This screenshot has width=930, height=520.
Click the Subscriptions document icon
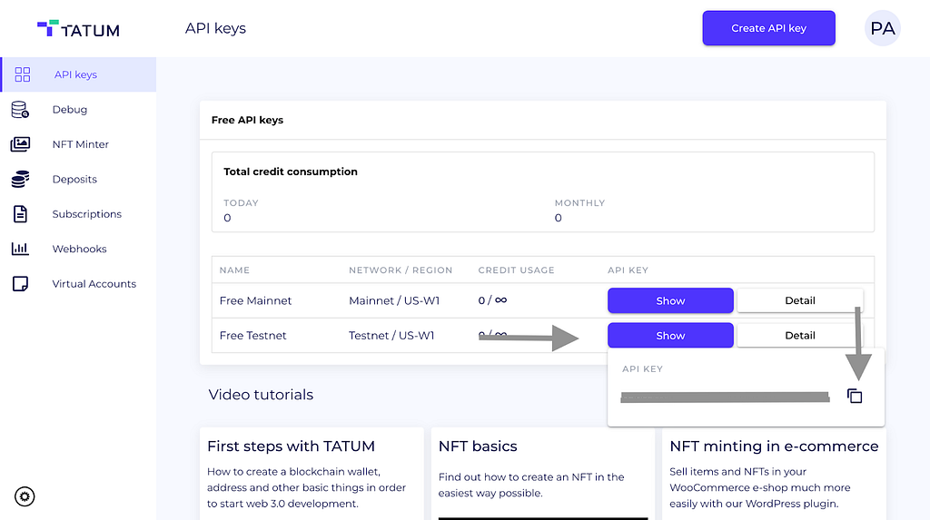pyautogui.click(x=20, y=214)
